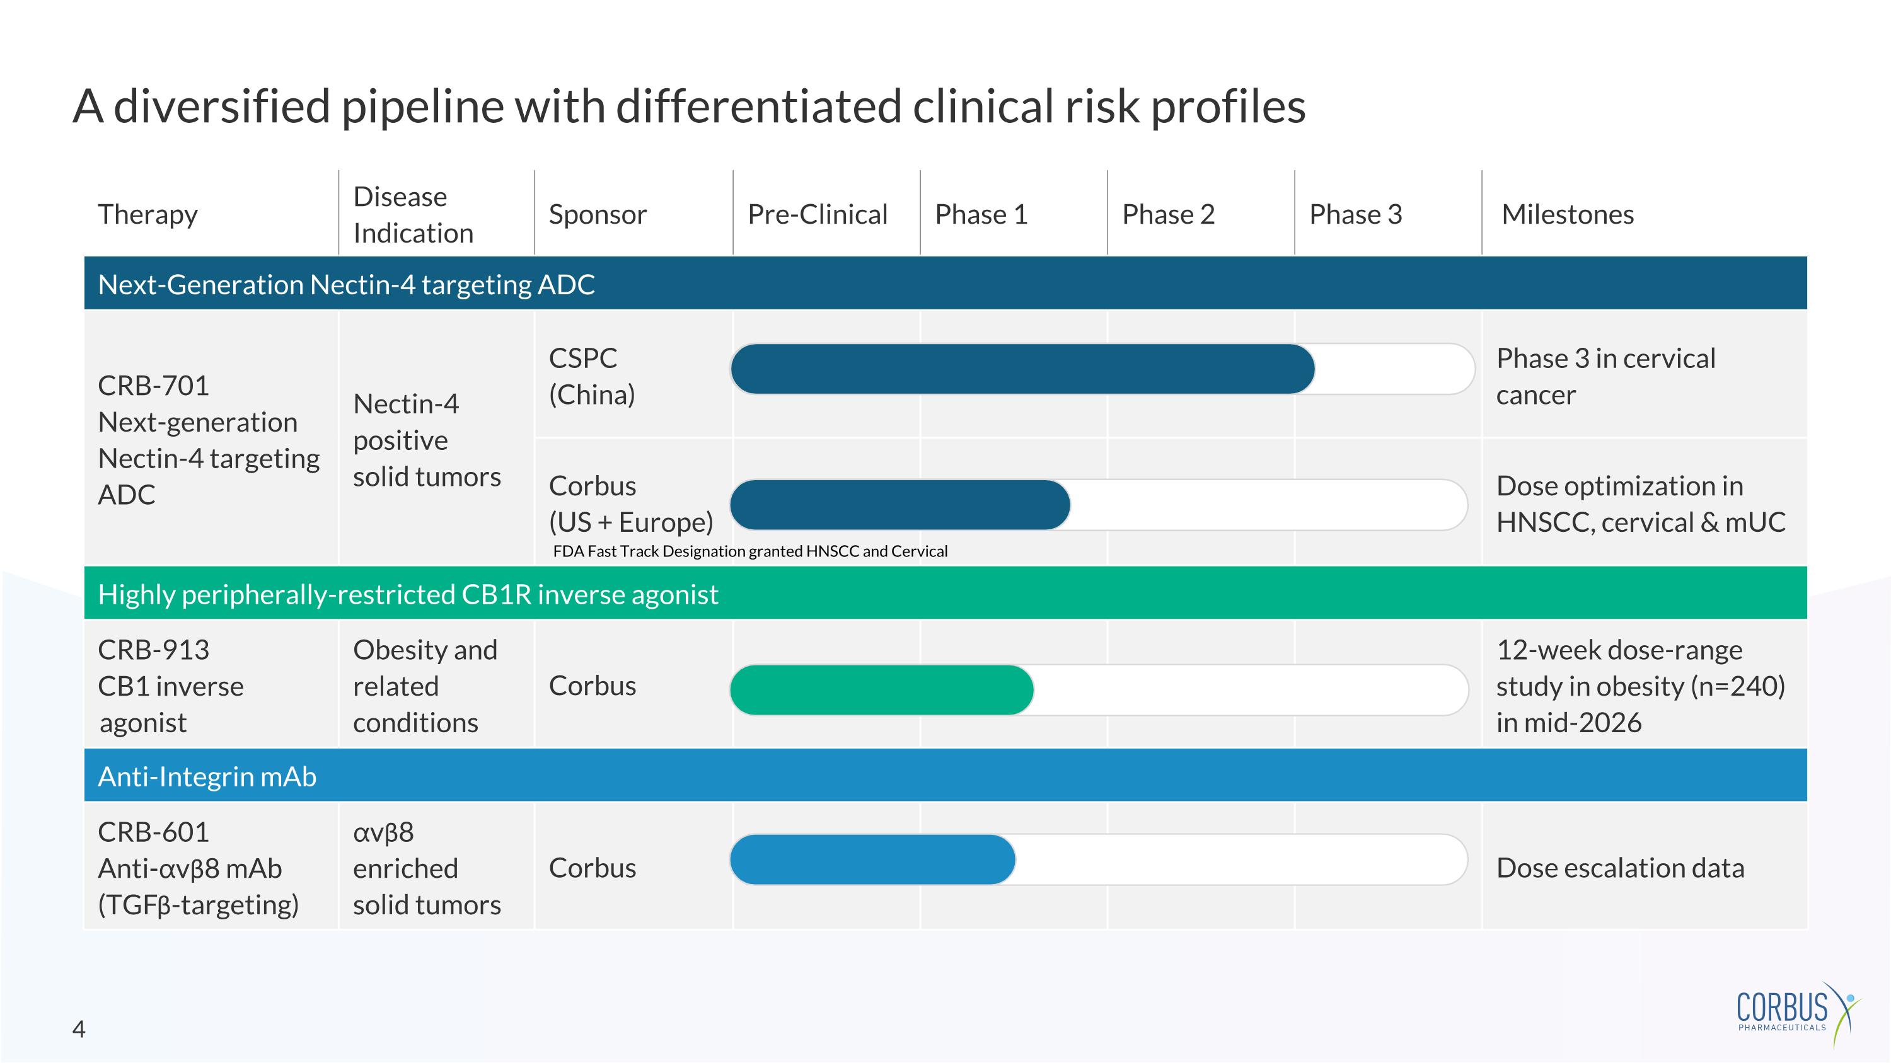Image resolution: width=1891 pixels, height=1063 pixels.
Task: Click the Corbus US Europe progress bar
Action: click(900, 505)
